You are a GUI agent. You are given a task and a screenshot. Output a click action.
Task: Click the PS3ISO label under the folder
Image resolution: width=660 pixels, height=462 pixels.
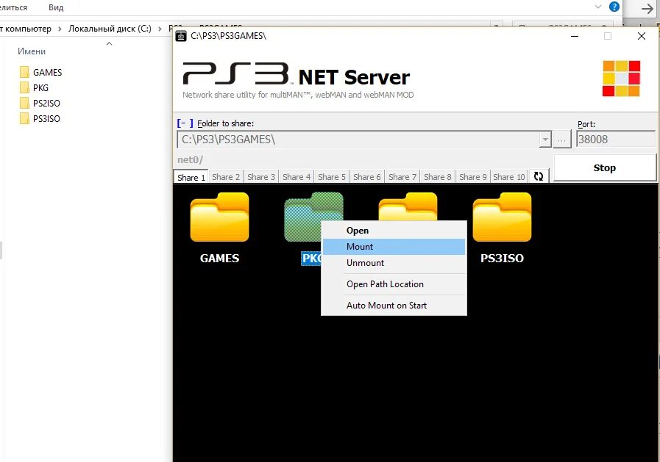tap(502, 258)
